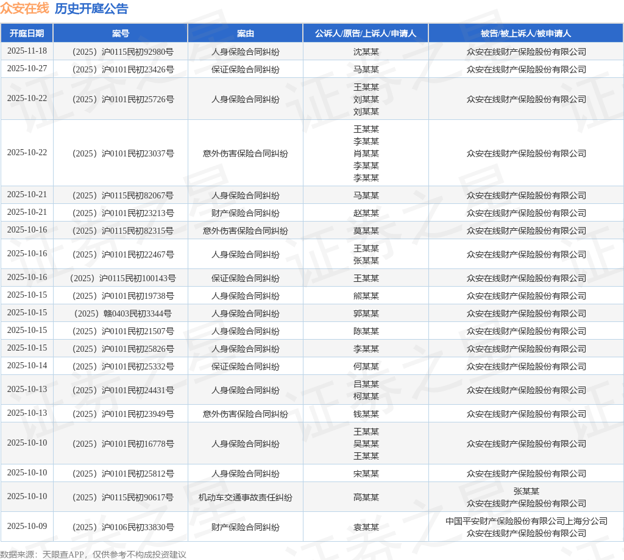Select case number 沪0115民初90617号
Screen dimensions: 624x560
click(x=123, y=497)
